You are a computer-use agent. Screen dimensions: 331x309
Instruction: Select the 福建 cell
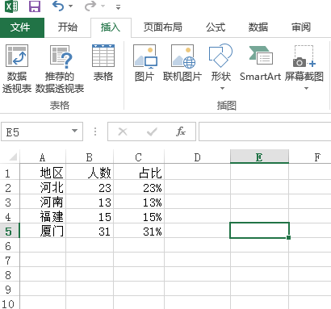[x=43, y=216]
